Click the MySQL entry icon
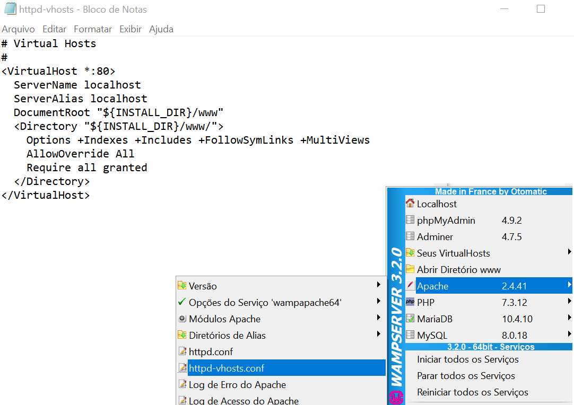The width and height of the screenshot is (574, 405). click(410, 335)
